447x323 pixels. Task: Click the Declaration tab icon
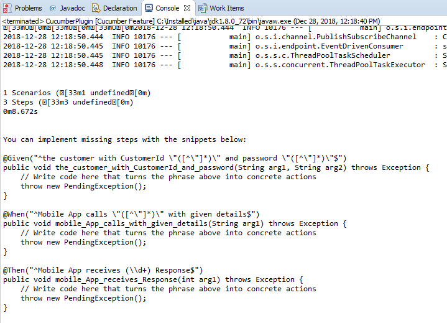[x=97, y=8]
